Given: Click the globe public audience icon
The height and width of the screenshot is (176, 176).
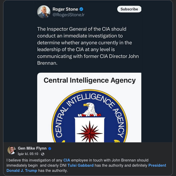Looking at the screenshot, I should [43, 154].
